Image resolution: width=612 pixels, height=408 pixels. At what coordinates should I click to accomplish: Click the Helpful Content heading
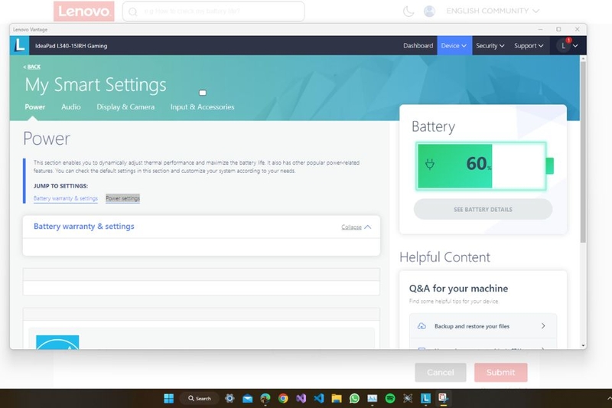click(x=444, y=257)
